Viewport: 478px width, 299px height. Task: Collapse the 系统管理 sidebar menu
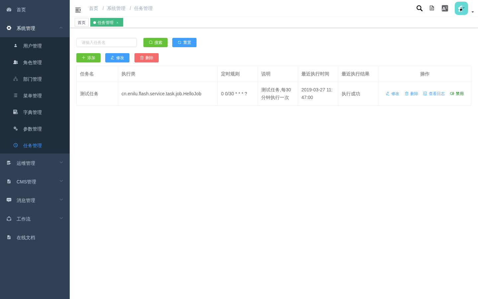click(35, 28)
